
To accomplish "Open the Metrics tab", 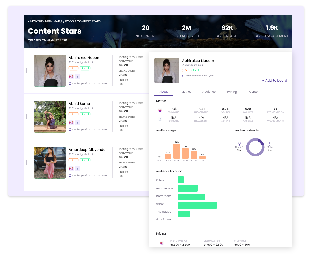I will point(186,92).
